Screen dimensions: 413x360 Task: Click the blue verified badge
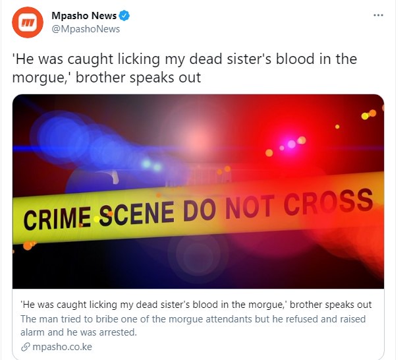(124, 16)
